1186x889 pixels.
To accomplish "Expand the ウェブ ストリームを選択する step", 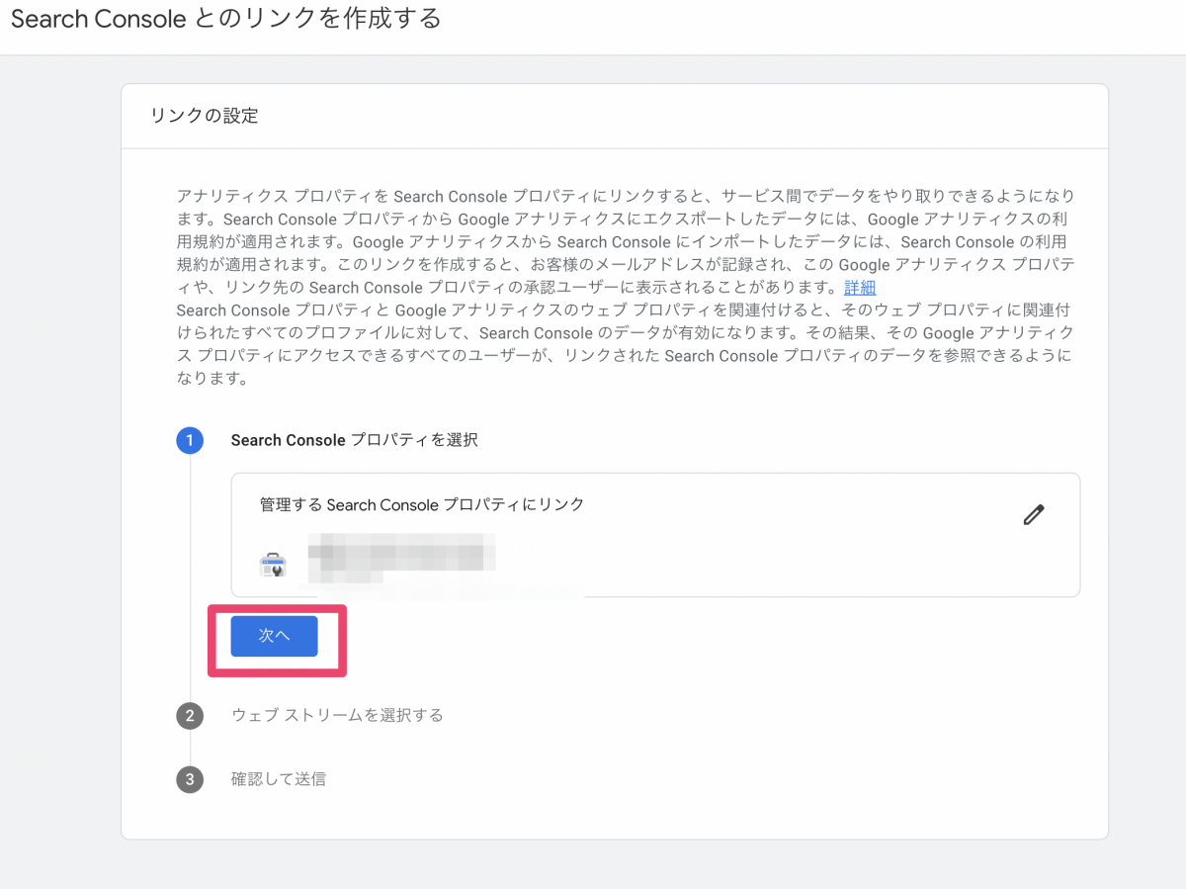I will click(x=337, y=715).
